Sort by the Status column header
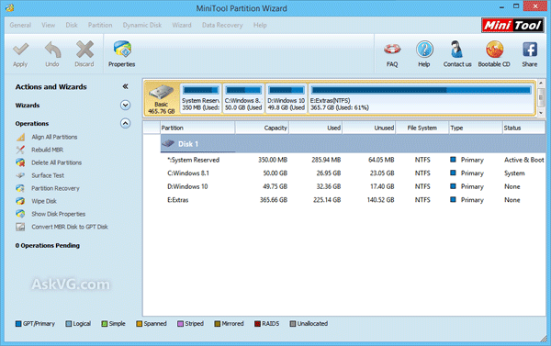The image size is (551, 346). (x=523, y=128)
